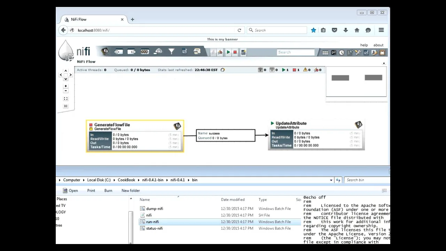
Task: Collapse the birdseye view panel
Action: [x=384, y=63]
